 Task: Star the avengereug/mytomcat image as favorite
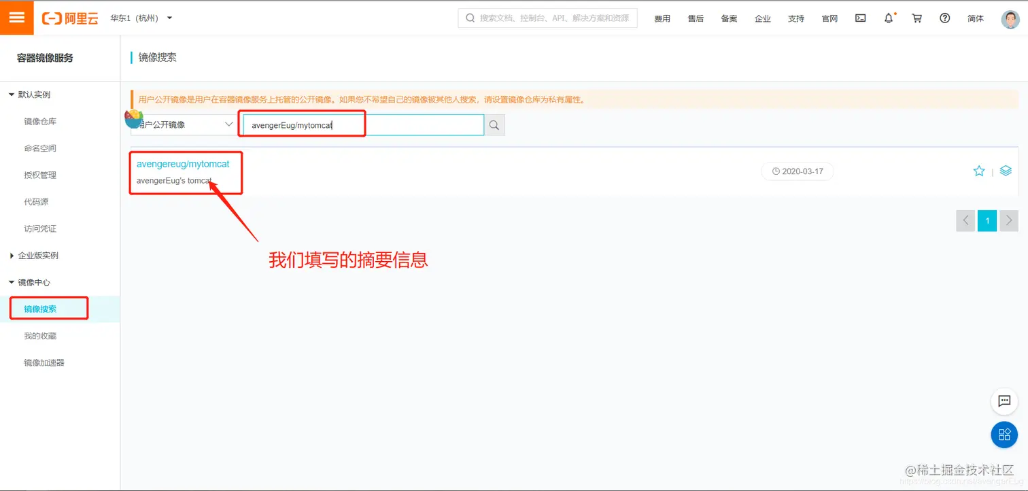pos(979,171)
